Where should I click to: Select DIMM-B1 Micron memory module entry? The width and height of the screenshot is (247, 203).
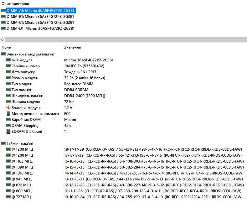coord(40,17)
